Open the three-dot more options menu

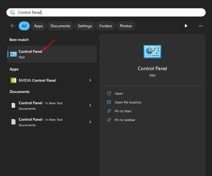(x=200, y=26)
